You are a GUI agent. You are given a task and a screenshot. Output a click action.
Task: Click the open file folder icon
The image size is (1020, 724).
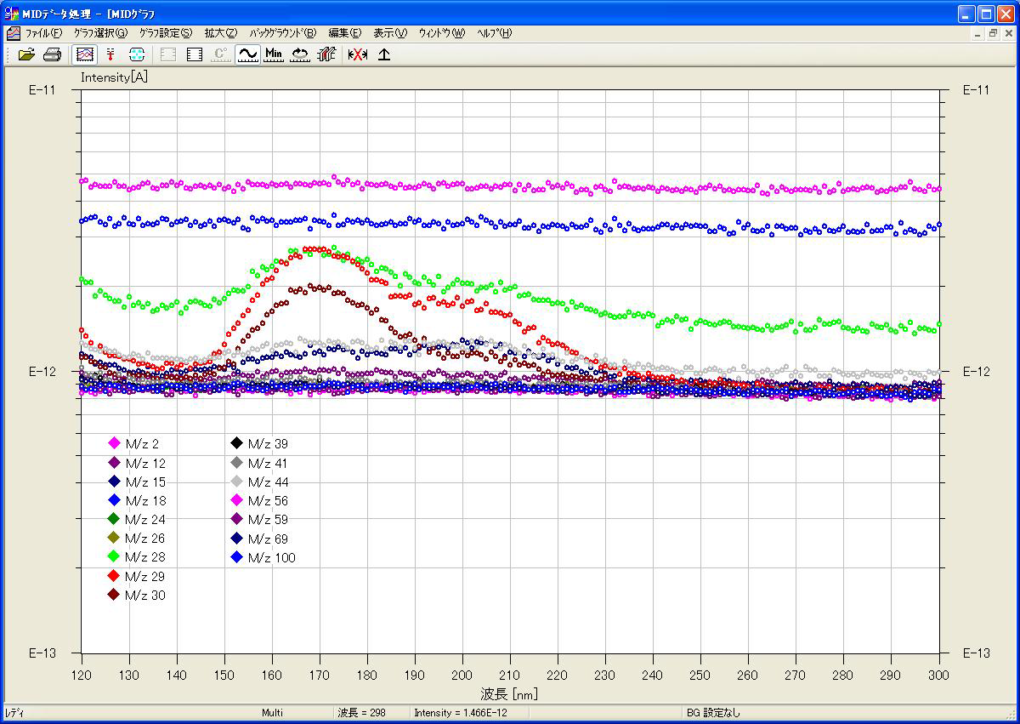click(x=27, y=54)
